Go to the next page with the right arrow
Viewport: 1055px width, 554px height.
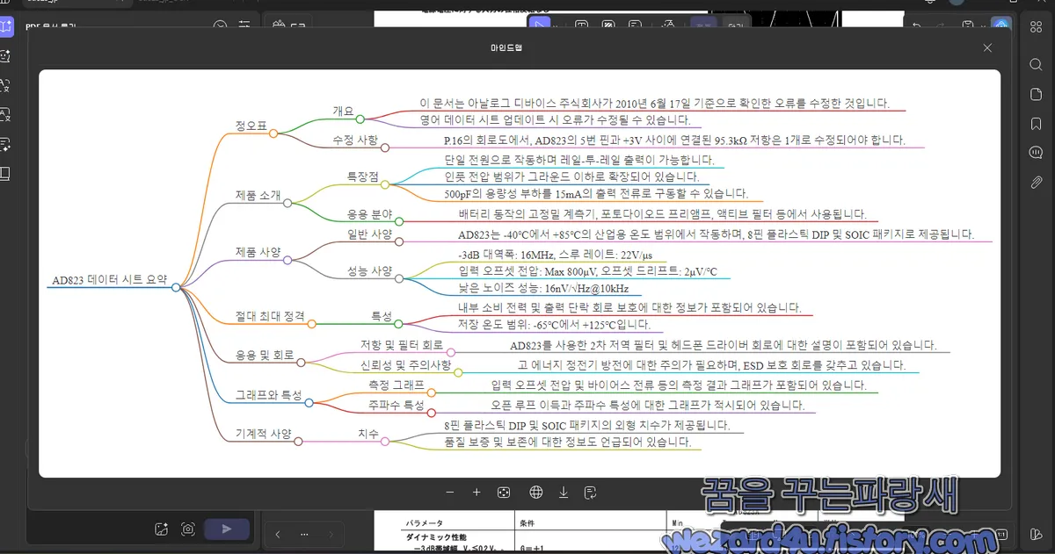click(331, 534)
